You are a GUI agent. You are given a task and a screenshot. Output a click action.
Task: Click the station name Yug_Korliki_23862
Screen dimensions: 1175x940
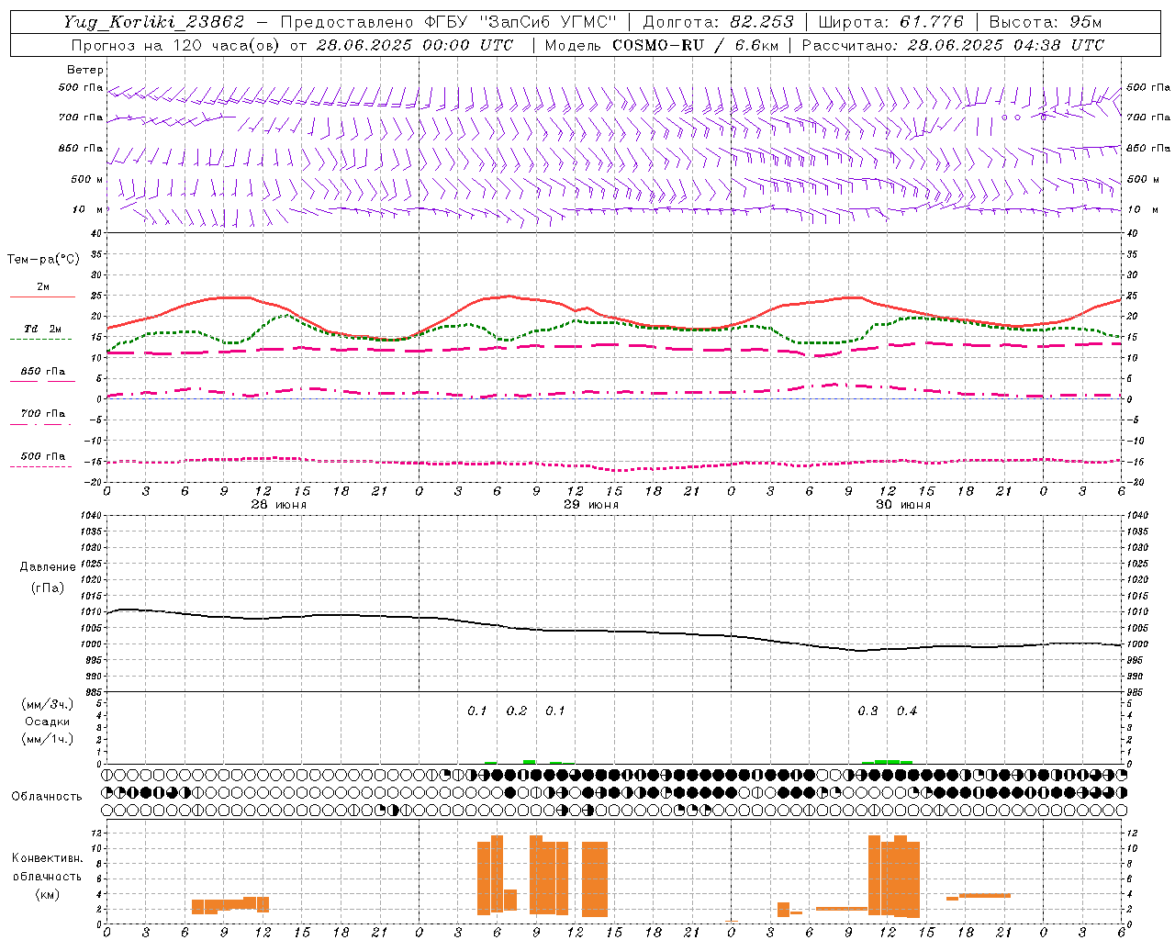153,22
